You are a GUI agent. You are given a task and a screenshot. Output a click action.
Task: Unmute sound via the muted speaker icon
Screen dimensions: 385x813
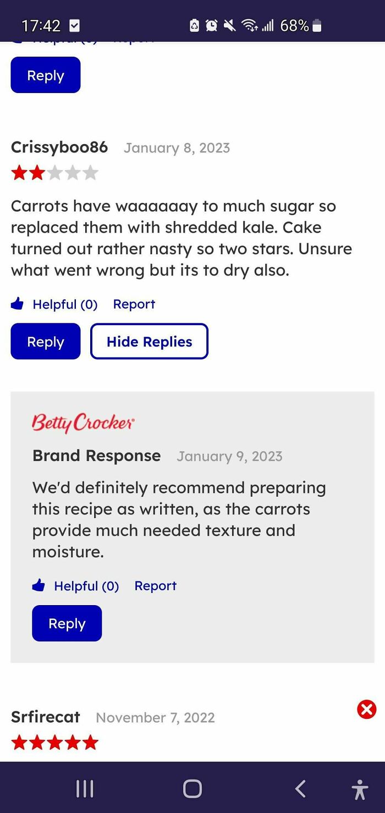(x=229, y=25)
